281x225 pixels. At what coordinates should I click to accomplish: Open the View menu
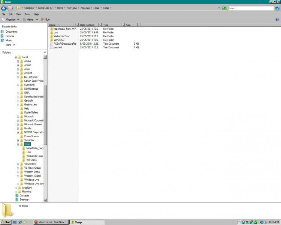[x=19, y=14]
